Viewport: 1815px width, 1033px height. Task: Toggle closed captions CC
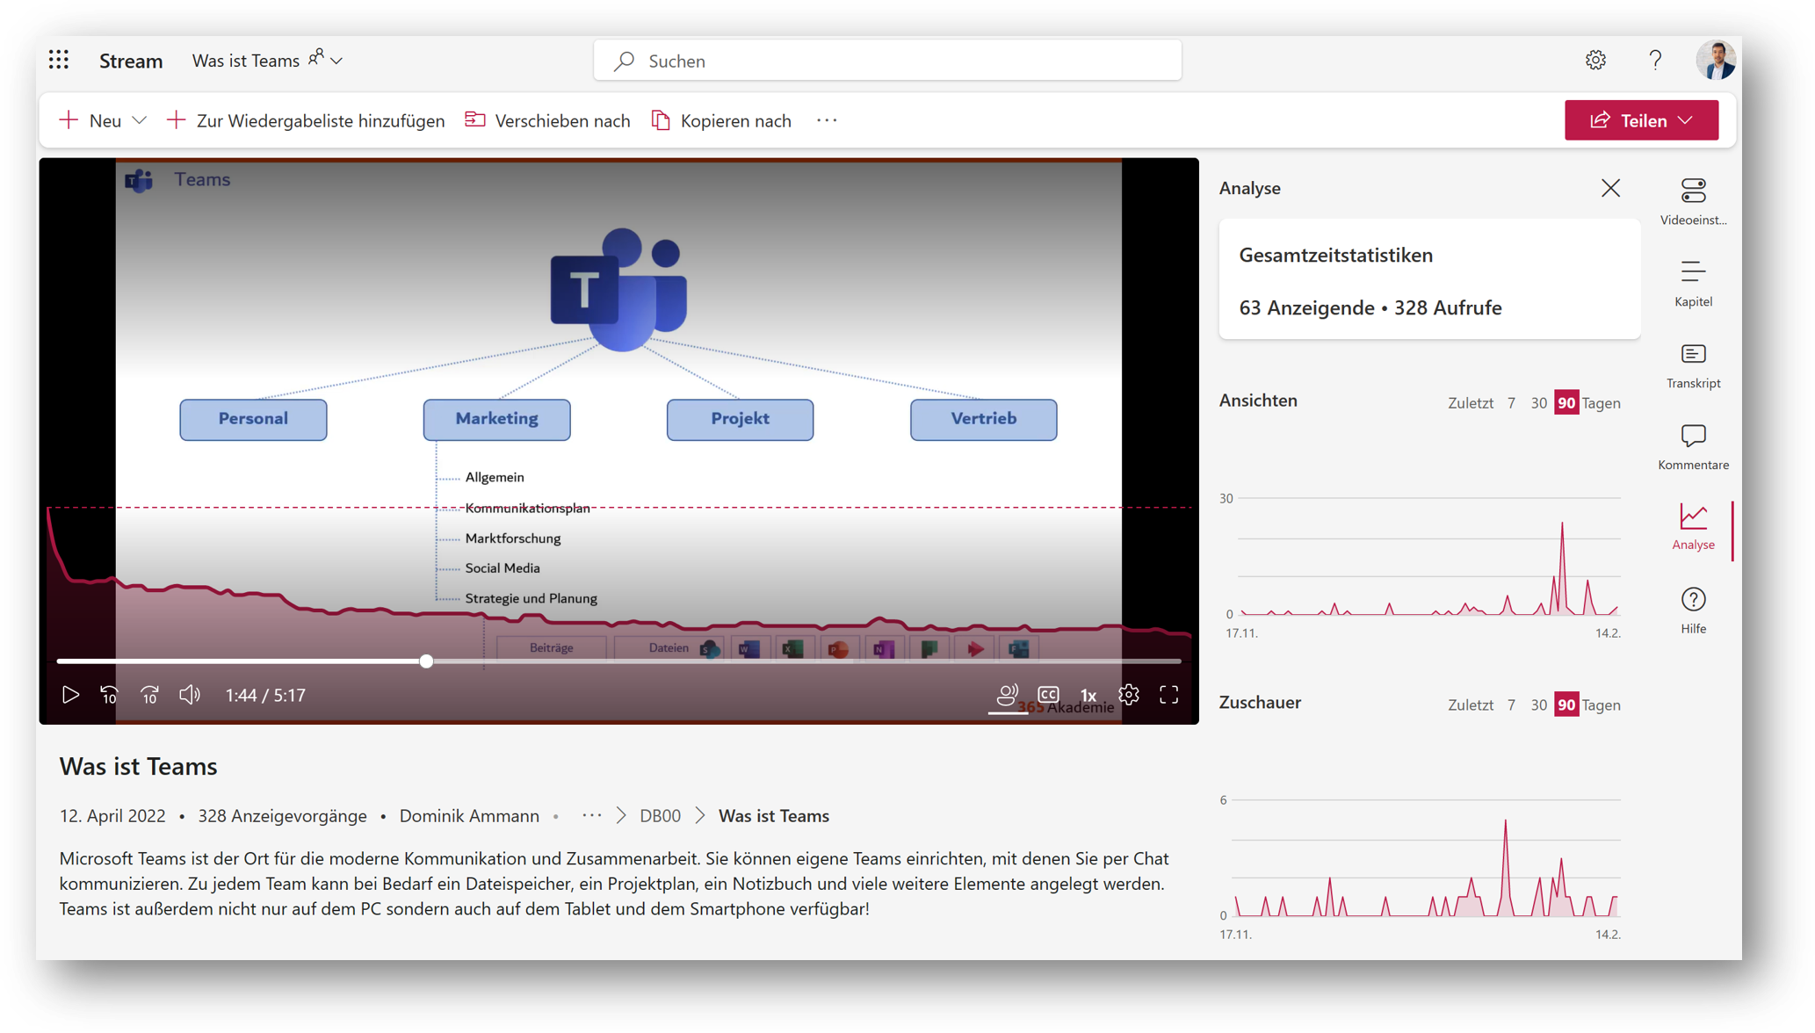coord(1048,695)
